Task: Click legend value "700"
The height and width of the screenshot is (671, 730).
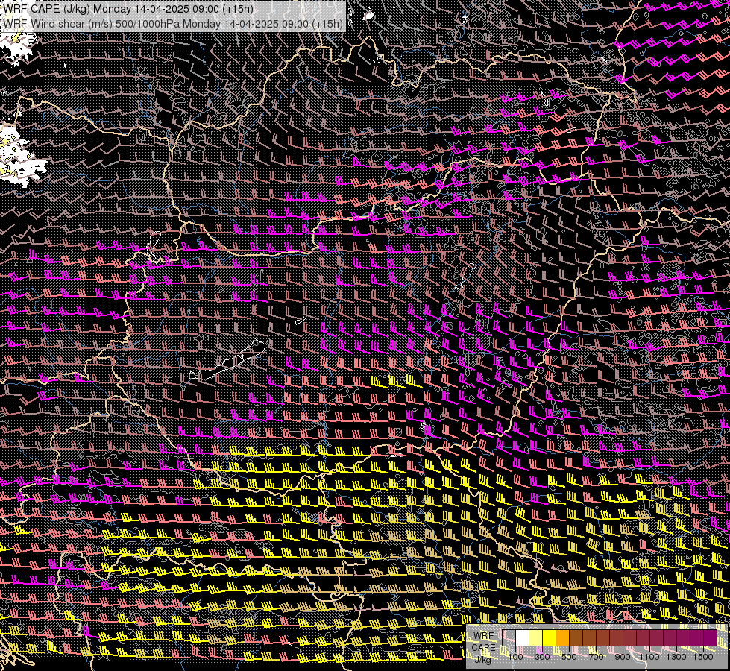Action: [x=596, y=657]
